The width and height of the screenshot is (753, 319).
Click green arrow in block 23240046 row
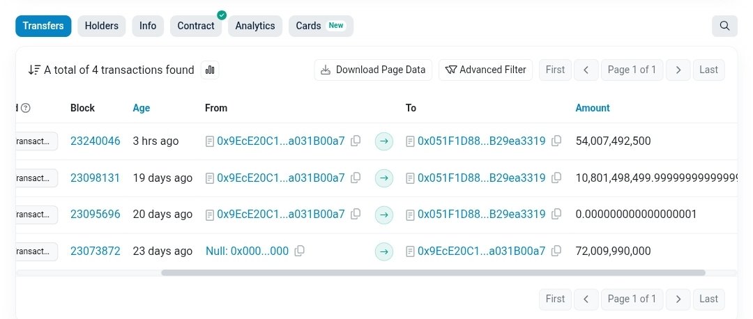tap(383, 141)
